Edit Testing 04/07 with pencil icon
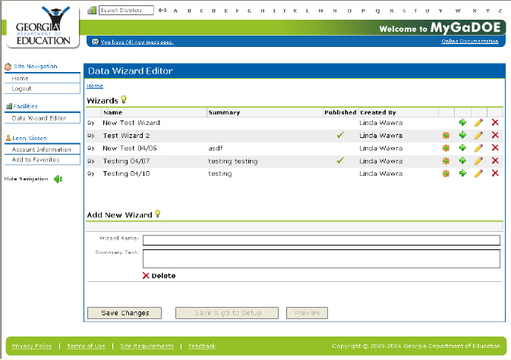Image resolution: width=511 pixels, height=360 pixels. [478, 161]
